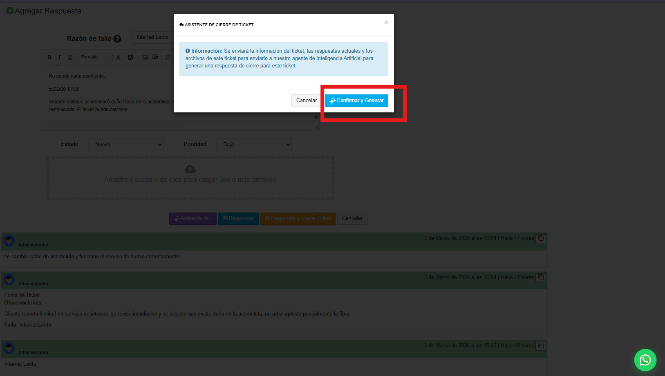Image resolution: width=665 pixels, height=376 pixels.
Task: Open the Estado dropdown showing Nuevo
Action: [126, 145]
